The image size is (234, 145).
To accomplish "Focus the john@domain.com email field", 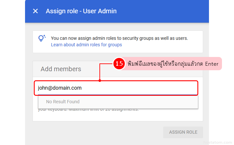I will click(116, 88).
